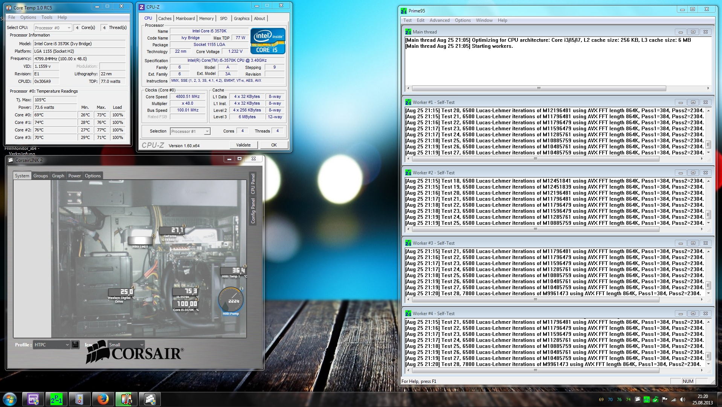Switch to CPU-Z Mainboard tab

tap(185, 18)
